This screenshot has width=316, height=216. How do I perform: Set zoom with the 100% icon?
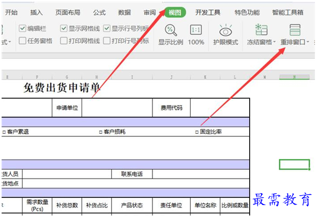pyautogui.click(x=196, y=30)
